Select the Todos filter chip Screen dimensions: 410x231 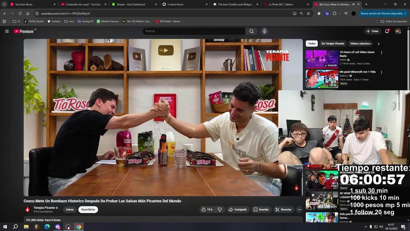[312, 44]
